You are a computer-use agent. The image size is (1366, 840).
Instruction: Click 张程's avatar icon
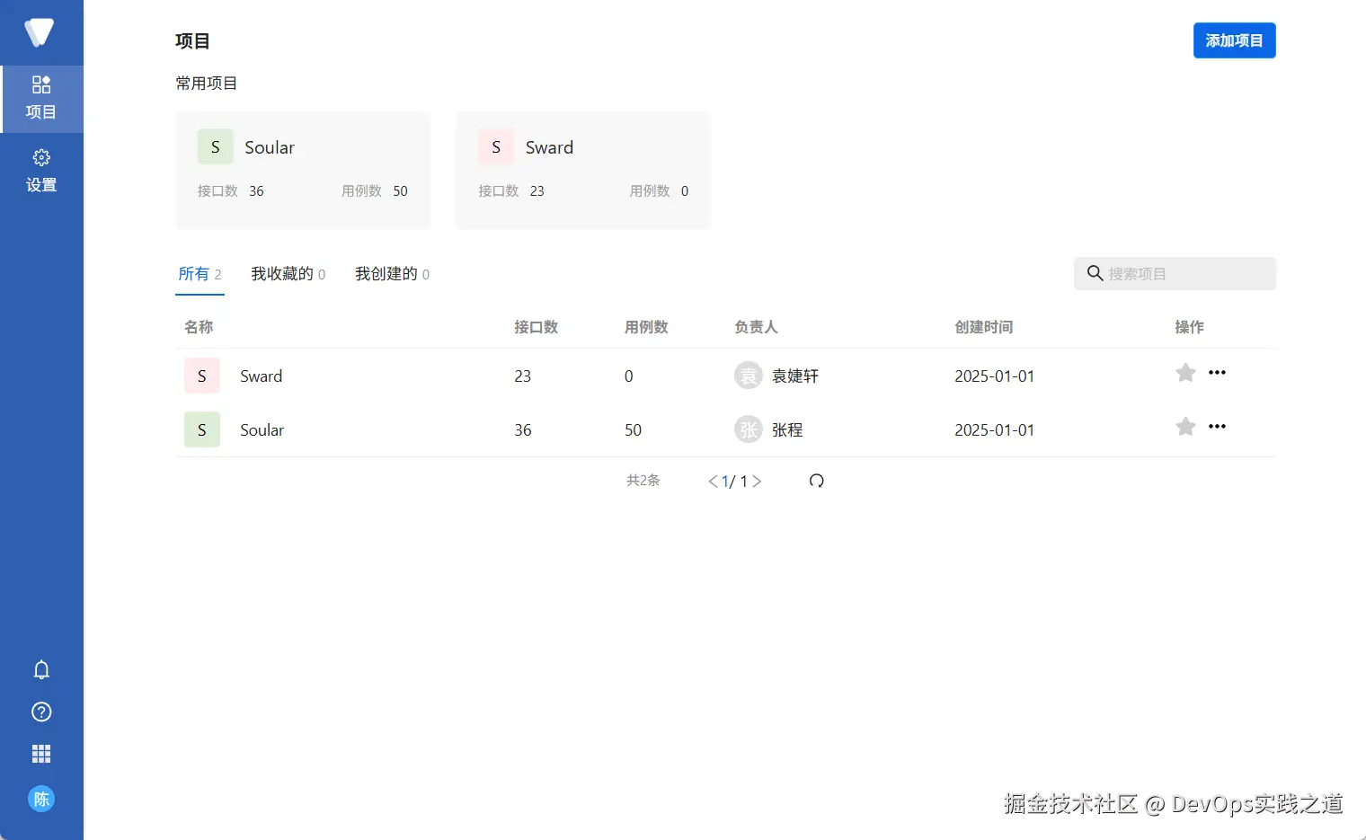pos(749,429)
